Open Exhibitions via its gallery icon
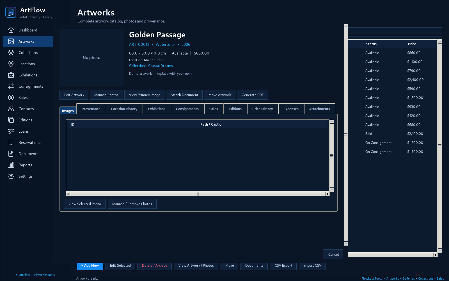Viewport: 449px width, 281px height. point(11,75)
